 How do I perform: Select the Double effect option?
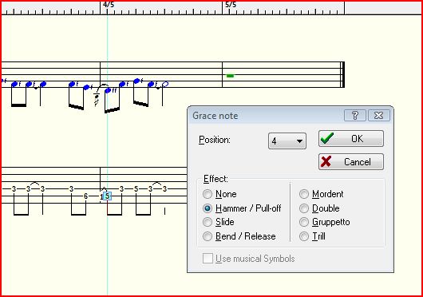click(319, 208)
